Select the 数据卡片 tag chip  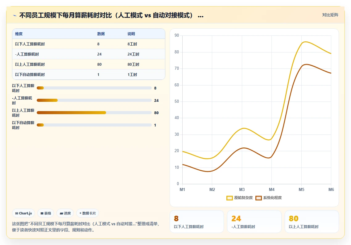click(x=88, y=213)
